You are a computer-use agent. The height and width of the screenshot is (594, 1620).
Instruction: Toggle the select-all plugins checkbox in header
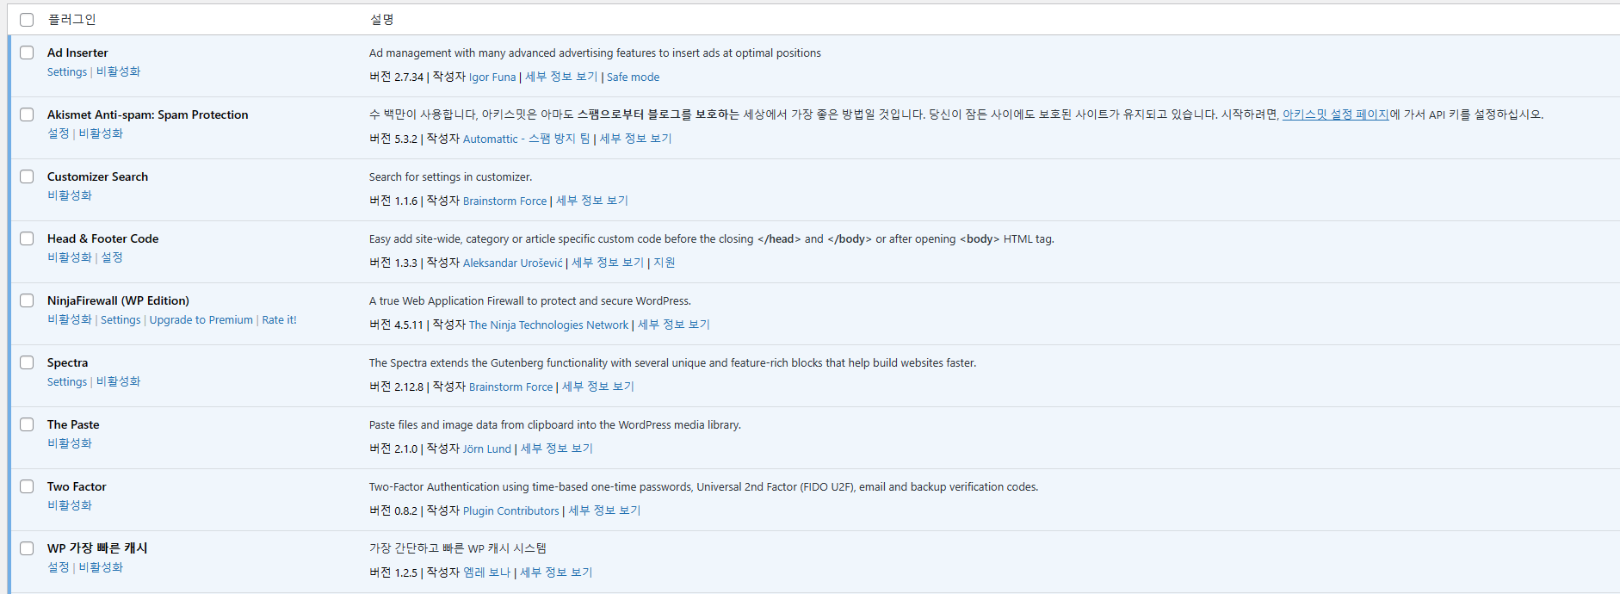point(27,20)
